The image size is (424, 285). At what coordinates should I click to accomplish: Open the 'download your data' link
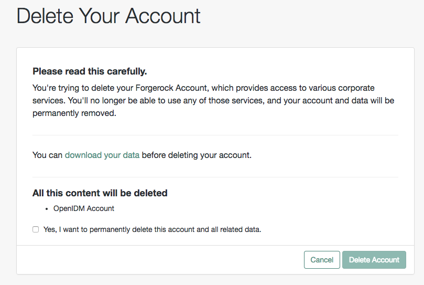tap(102, 155)
